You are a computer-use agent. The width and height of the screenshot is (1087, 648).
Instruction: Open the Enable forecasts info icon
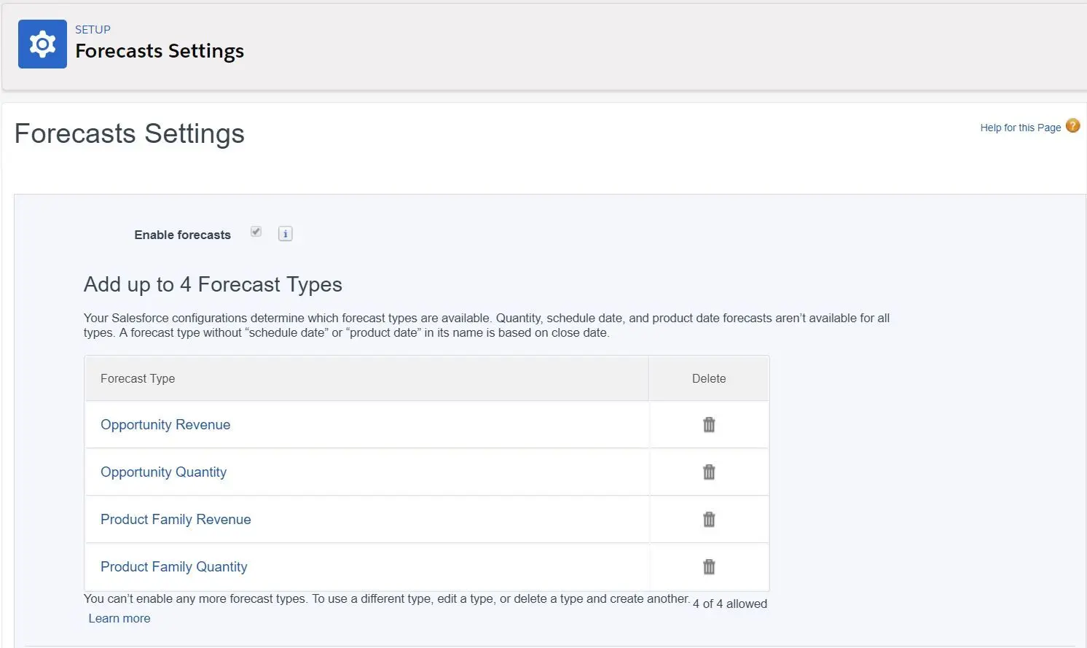(x=286, y=234)
